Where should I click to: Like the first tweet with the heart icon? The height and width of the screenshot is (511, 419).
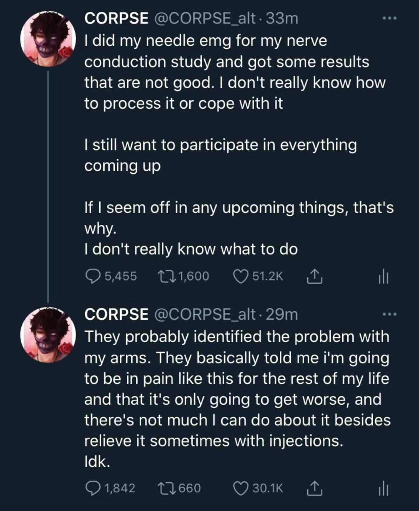click(241, 276)
